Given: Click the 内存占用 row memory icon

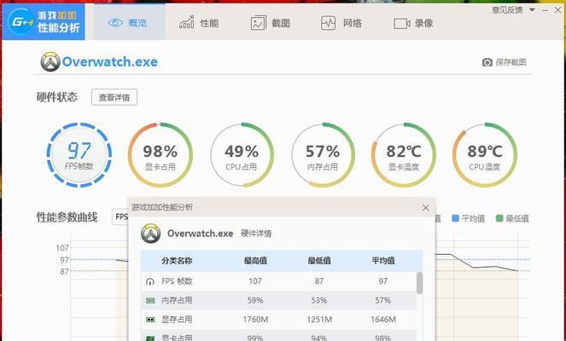Looking at the screenshot, I should (150, 300).
